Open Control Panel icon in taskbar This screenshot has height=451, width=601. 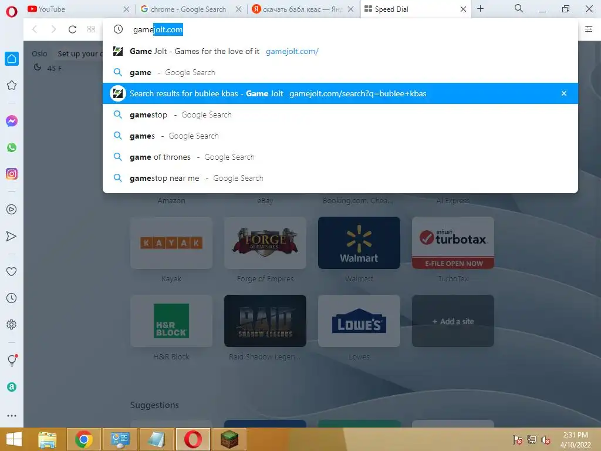coord(120,439)
